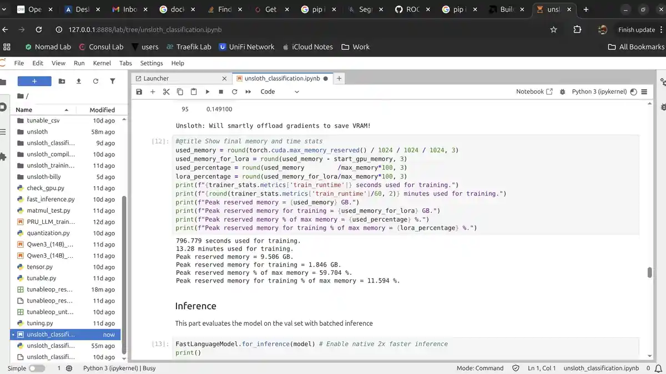Click the Notebook open-in-new button in the toolbar
666x374 pixels.
pos(534,91)
